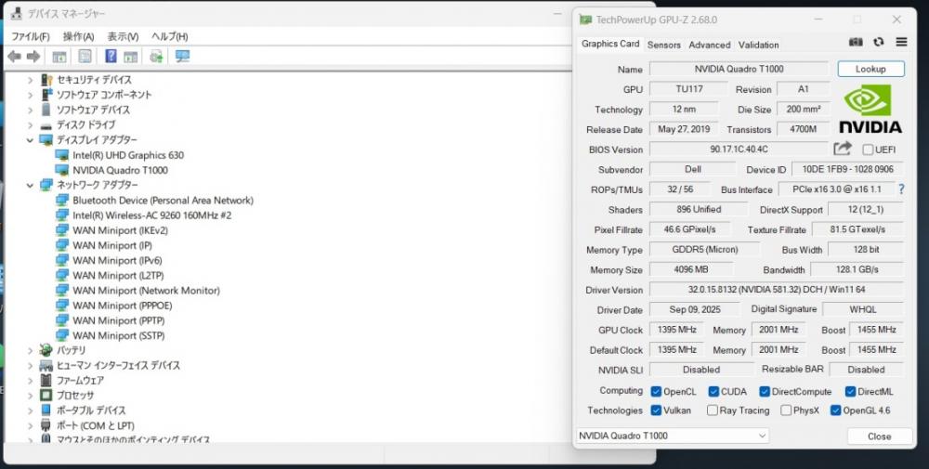Expand the バッテリ node chevron
929x469 pixels.
(31, 350)
